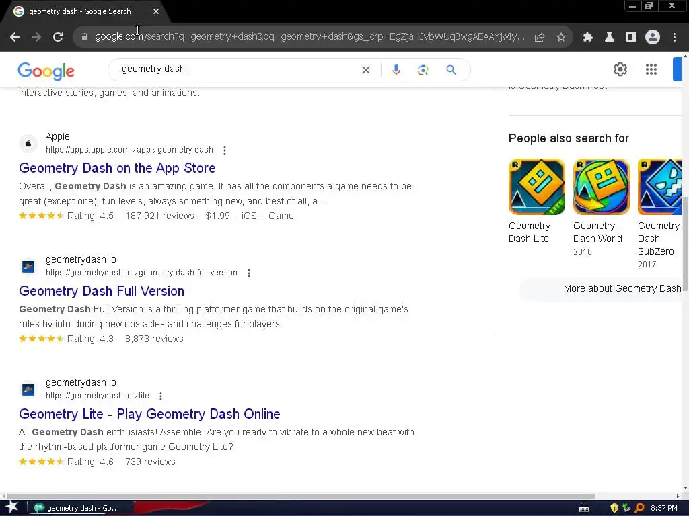
Task: Click the keyboard icon in system tray
Action: click(584, 509)
